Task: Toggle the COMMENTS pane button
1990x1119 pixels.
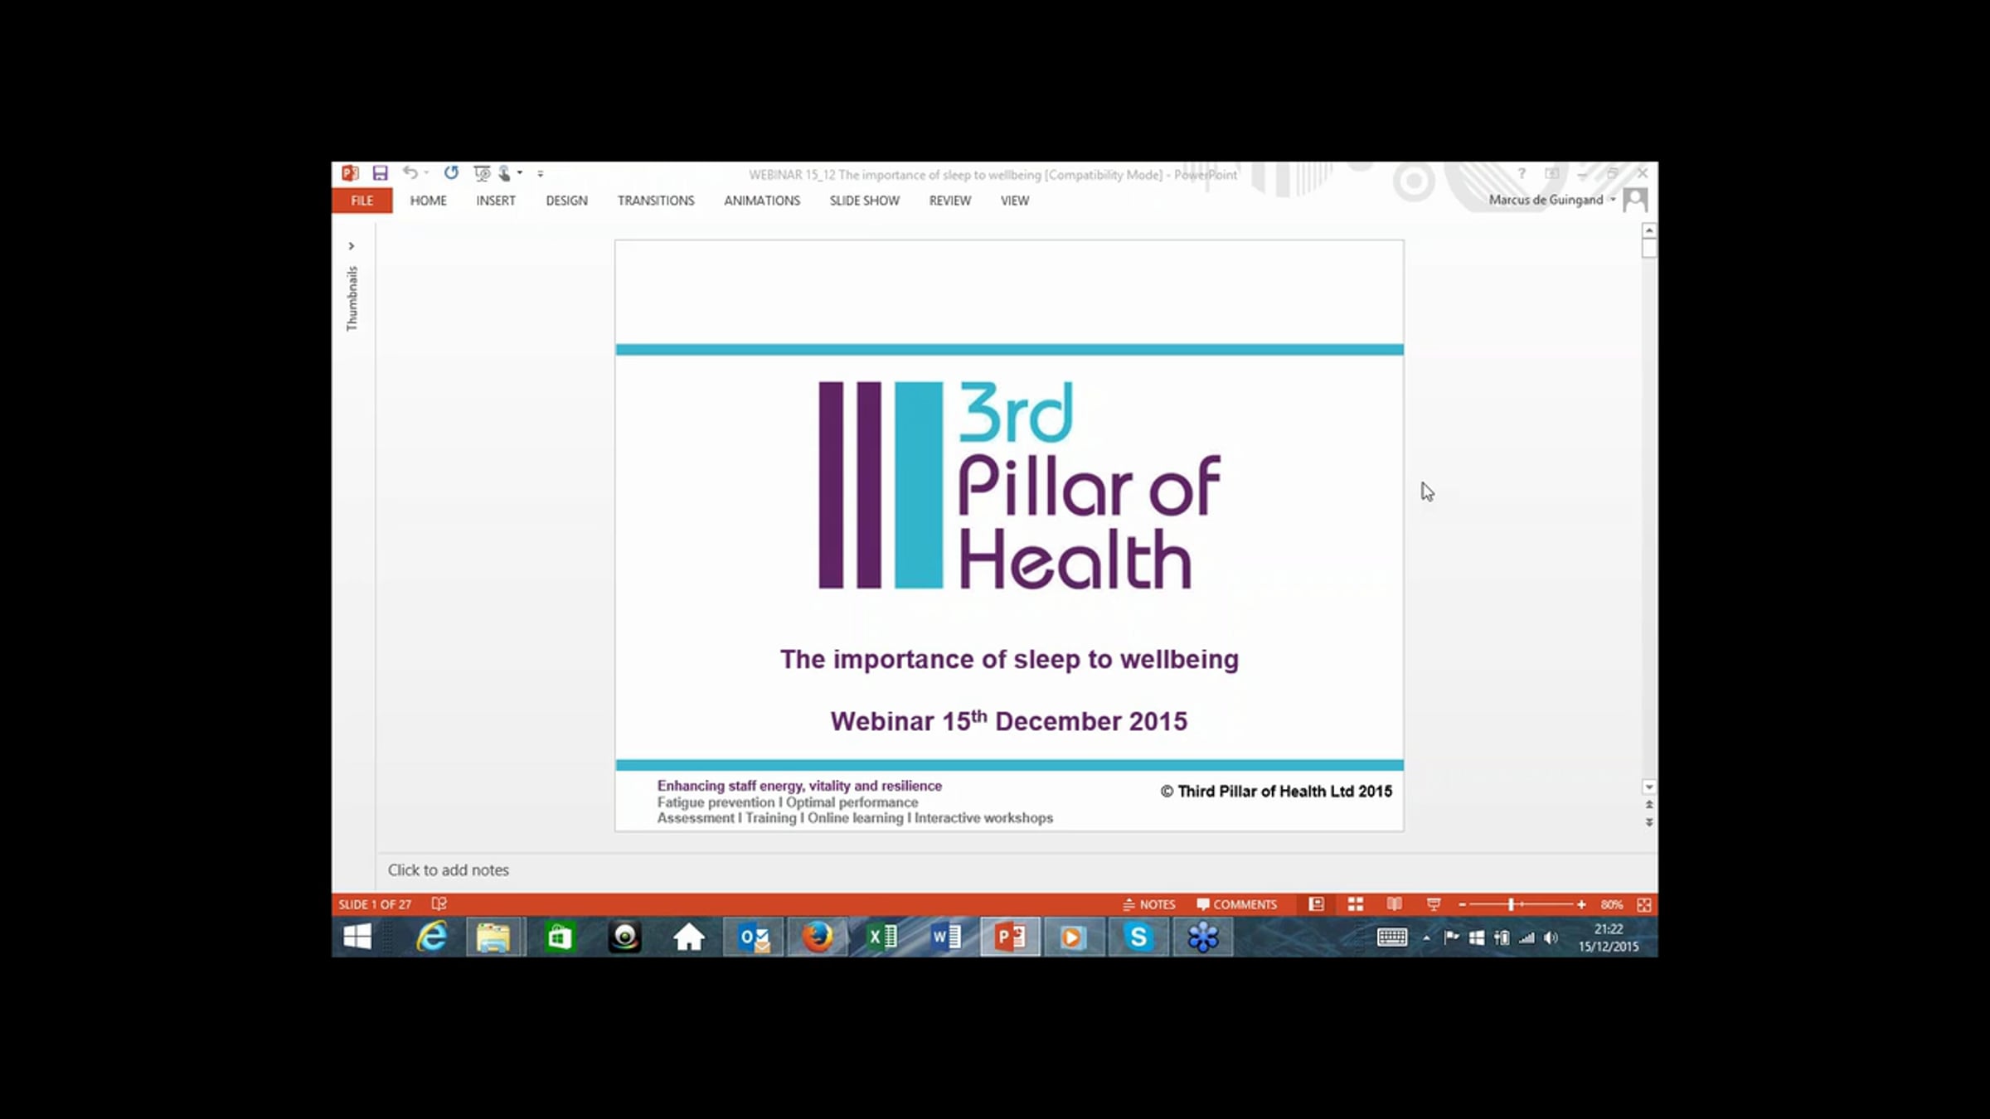Action: tap(1236, 904)
